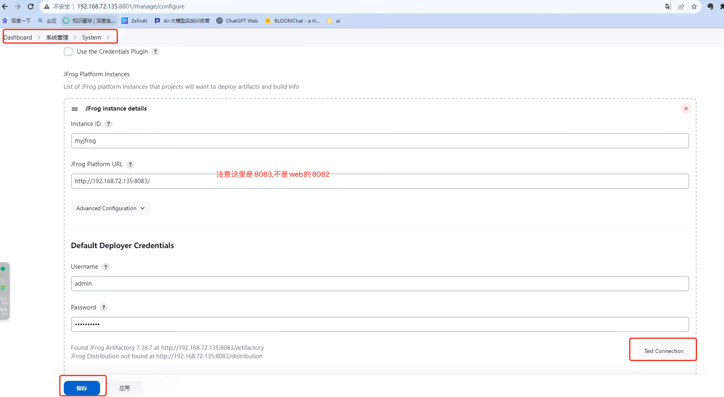Open JFrog Platform URL help tooltip
The width and height of the screenshot is (724, 397).
tap(130, 164)
